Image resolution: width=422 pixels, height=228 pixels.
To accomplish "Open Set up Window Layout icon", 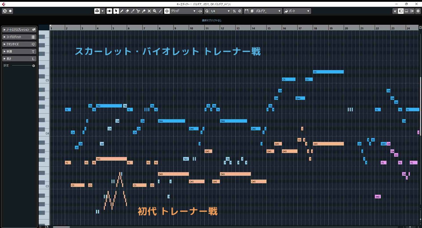I will pos(412,11).
